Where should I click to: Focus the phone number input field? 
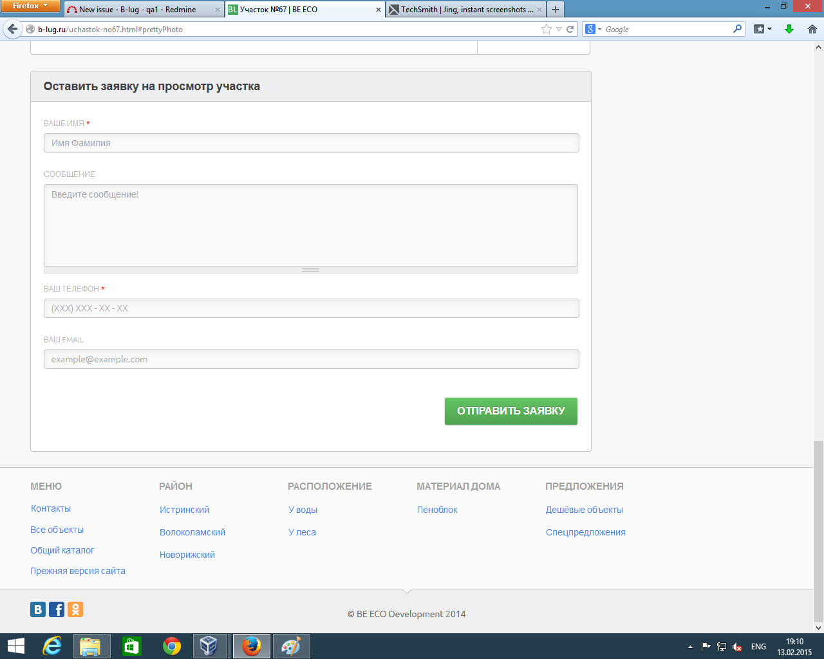coord(311,308)
